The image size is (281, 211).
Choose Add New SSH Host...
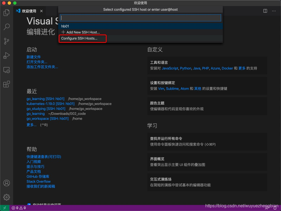[140, 32]
